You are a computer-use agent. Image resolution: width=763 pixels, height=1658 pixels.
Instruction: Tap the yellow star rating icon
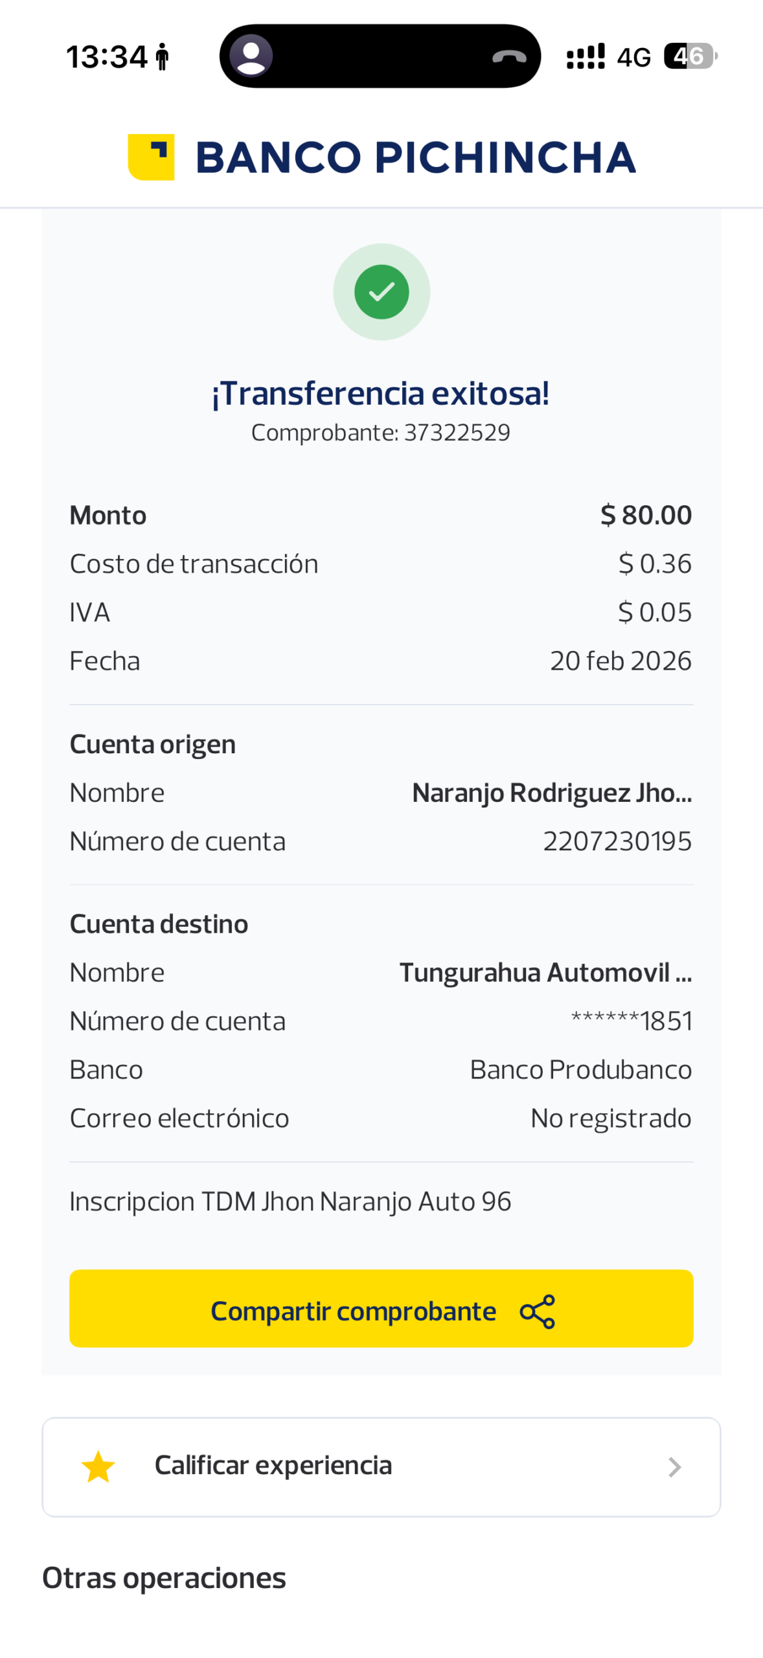point(98,1466)
